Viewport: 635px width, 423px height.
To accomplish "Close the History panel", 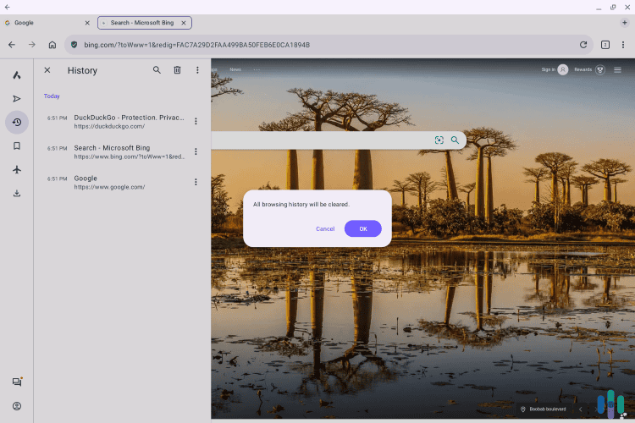I will click(47, 70).
